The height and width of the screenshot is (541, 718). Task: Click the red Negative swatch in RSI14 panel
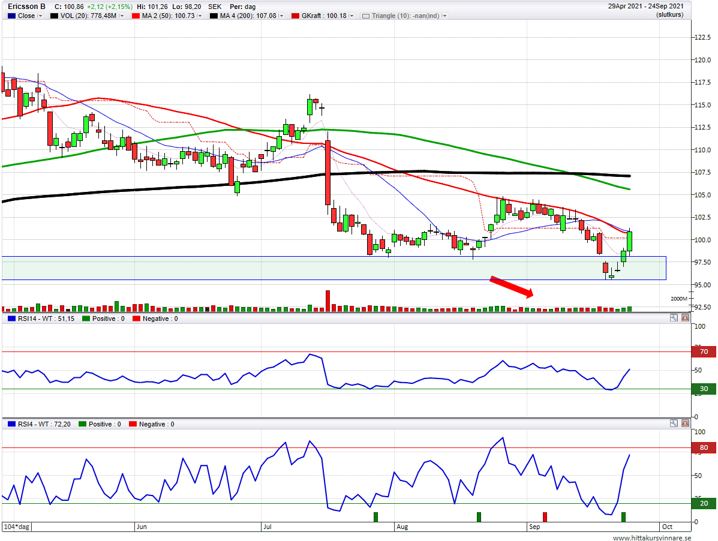pyautogui.click(x=136, y=318)
